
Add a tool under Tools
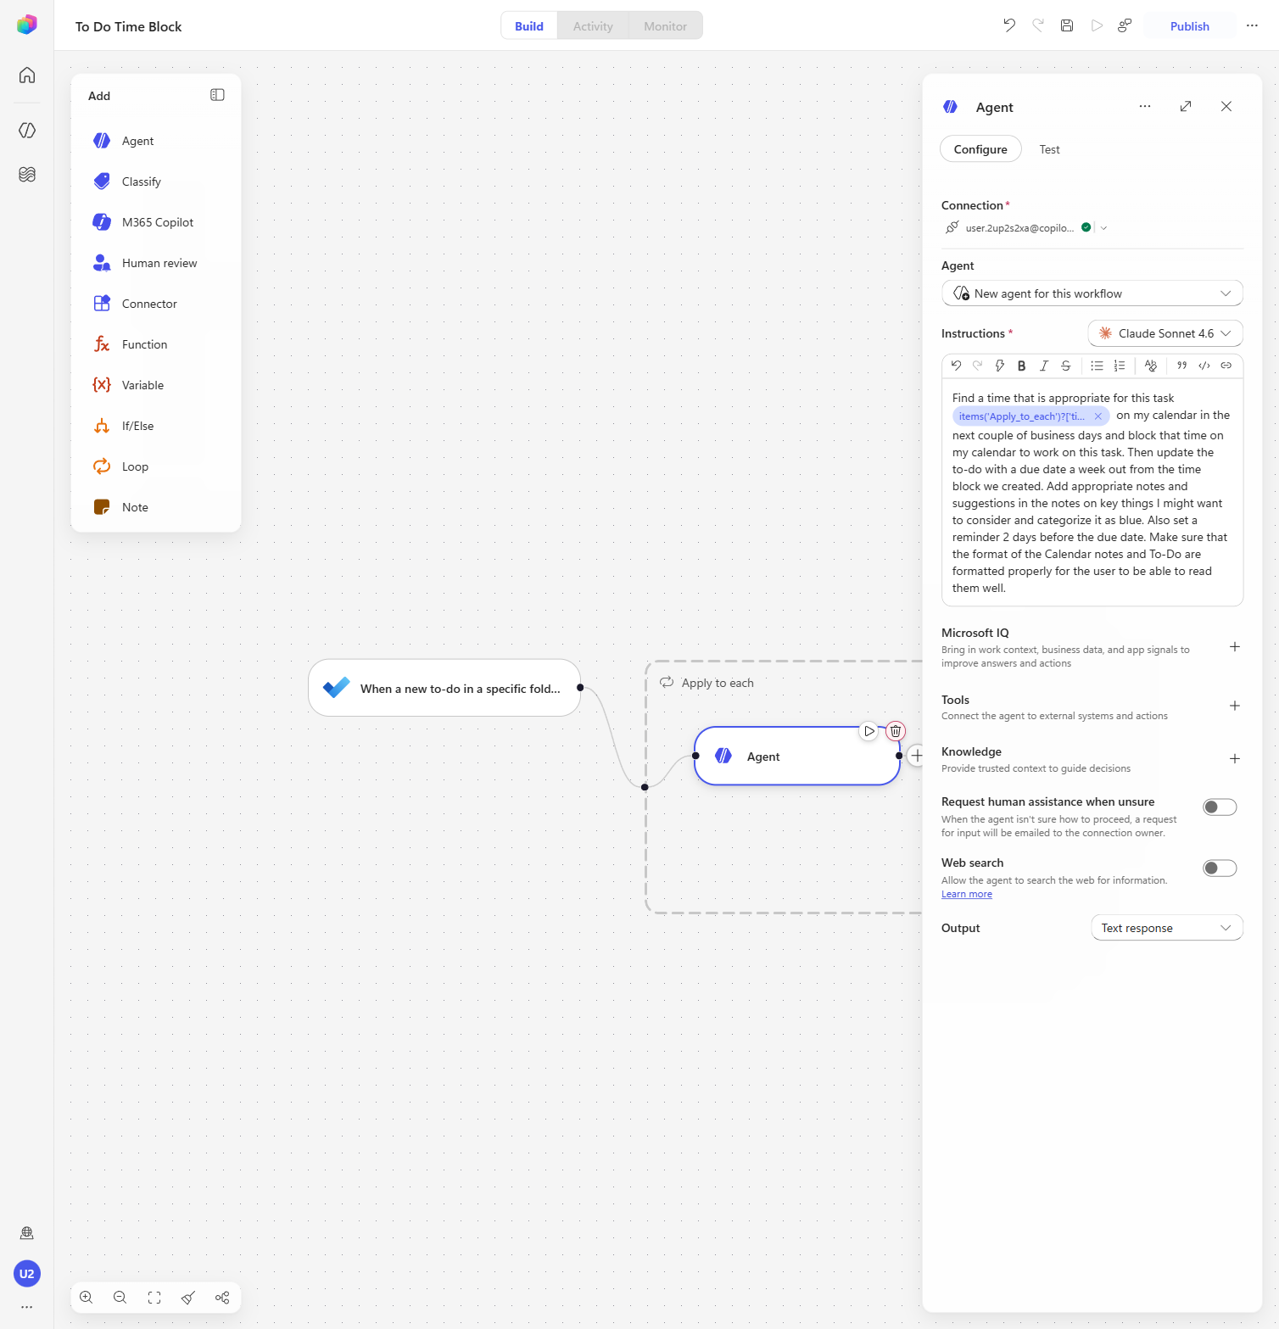point(1235,706)
